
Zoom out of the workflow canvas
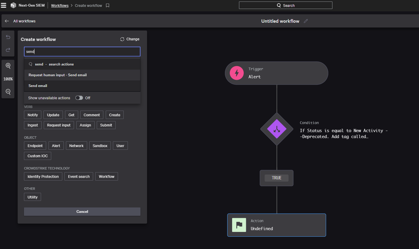tap(8, 92)
